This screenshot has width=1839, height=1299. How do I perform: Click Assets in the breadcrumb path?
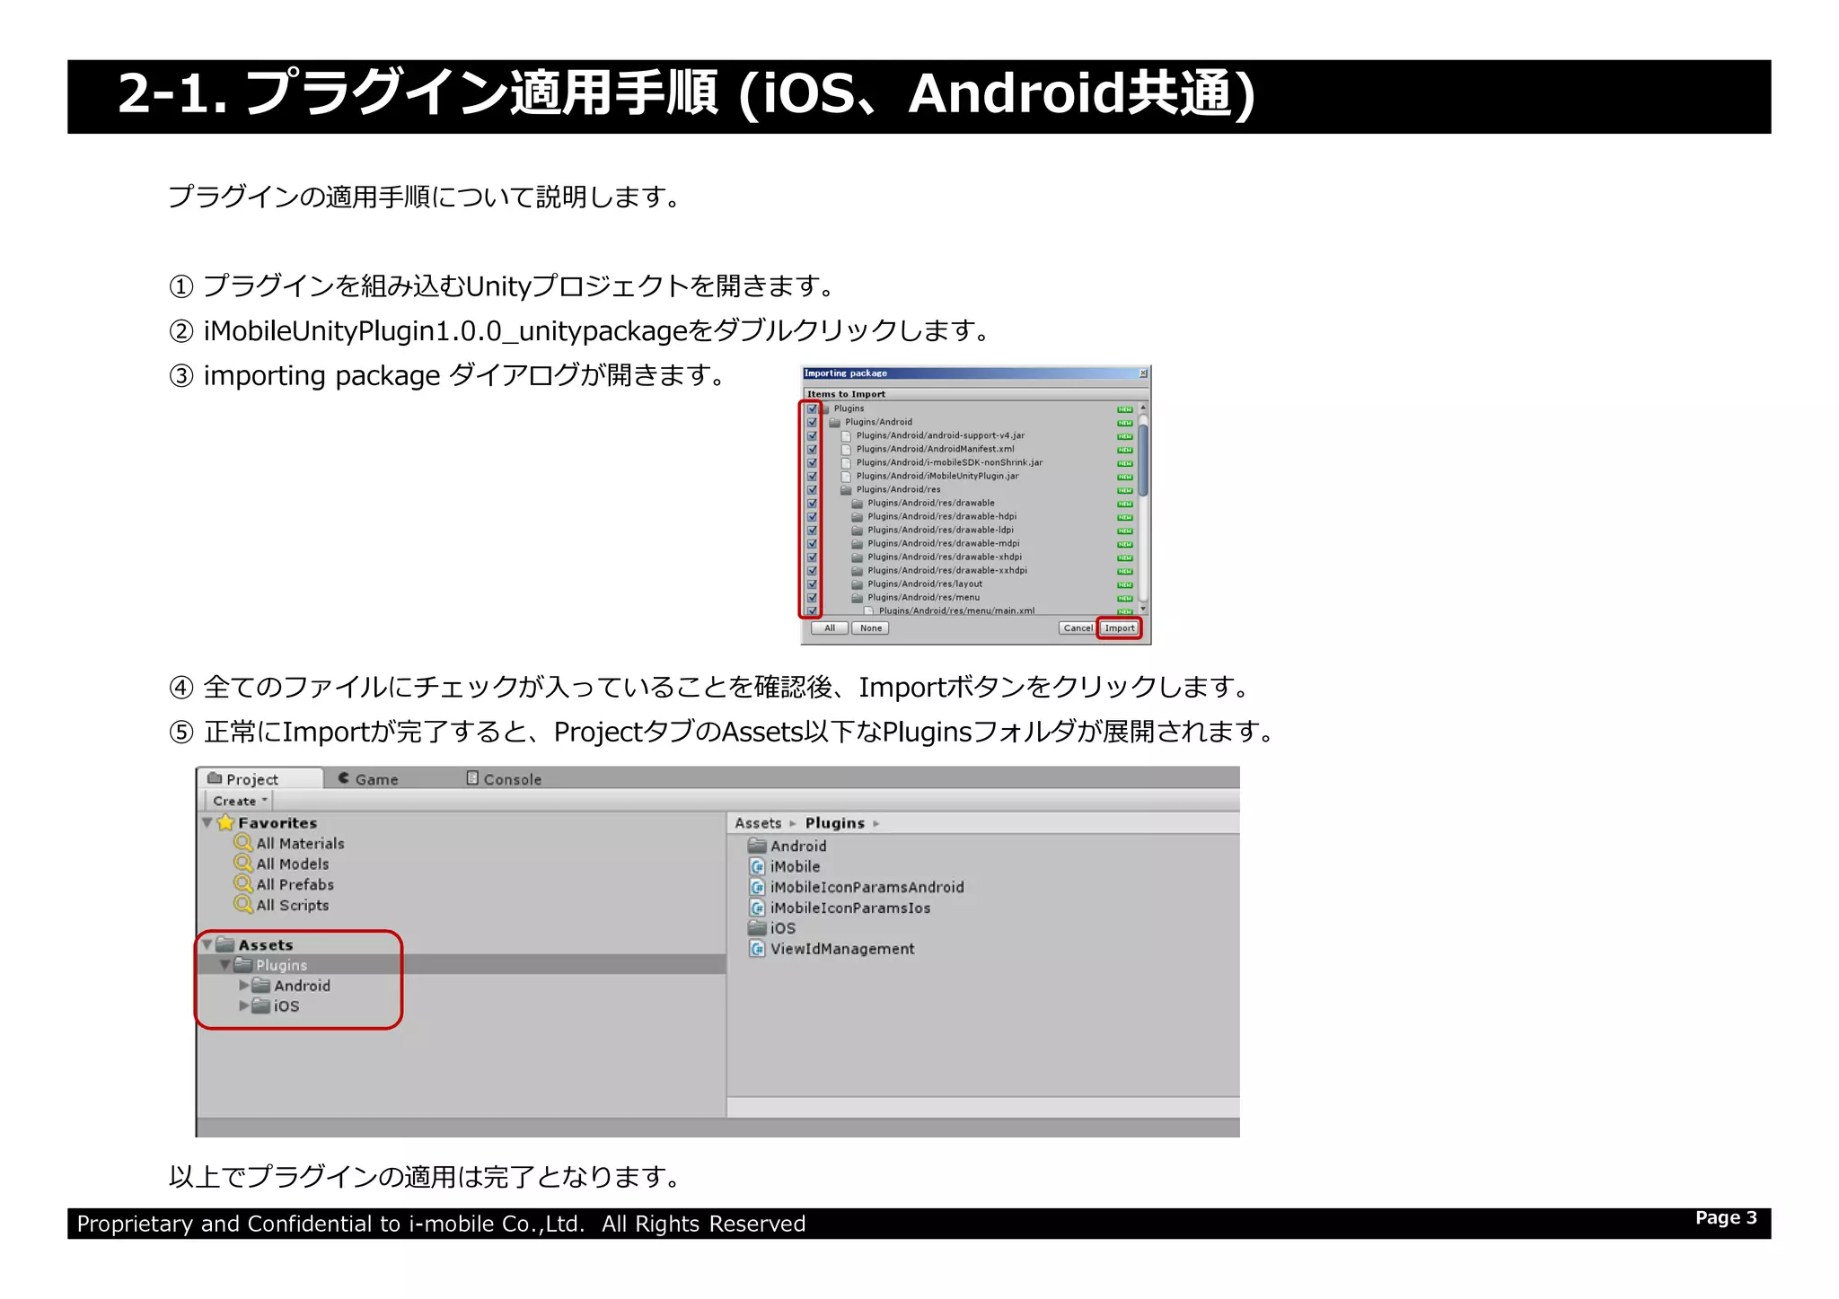coord(758,823)
